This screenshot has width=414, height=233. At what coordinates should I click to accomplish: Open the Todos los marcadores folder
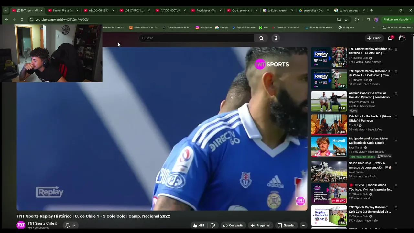398,28
